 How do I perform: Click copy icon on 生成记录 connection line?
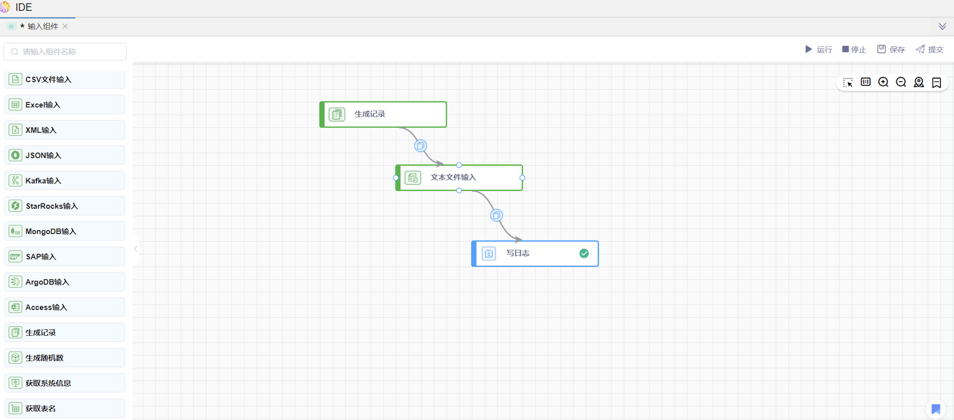click(x=420, y=146)
